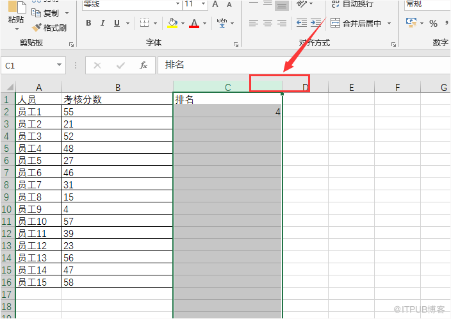
Task: Open the Fill color dropdown arrow
Action: click(x=183, y=23)
